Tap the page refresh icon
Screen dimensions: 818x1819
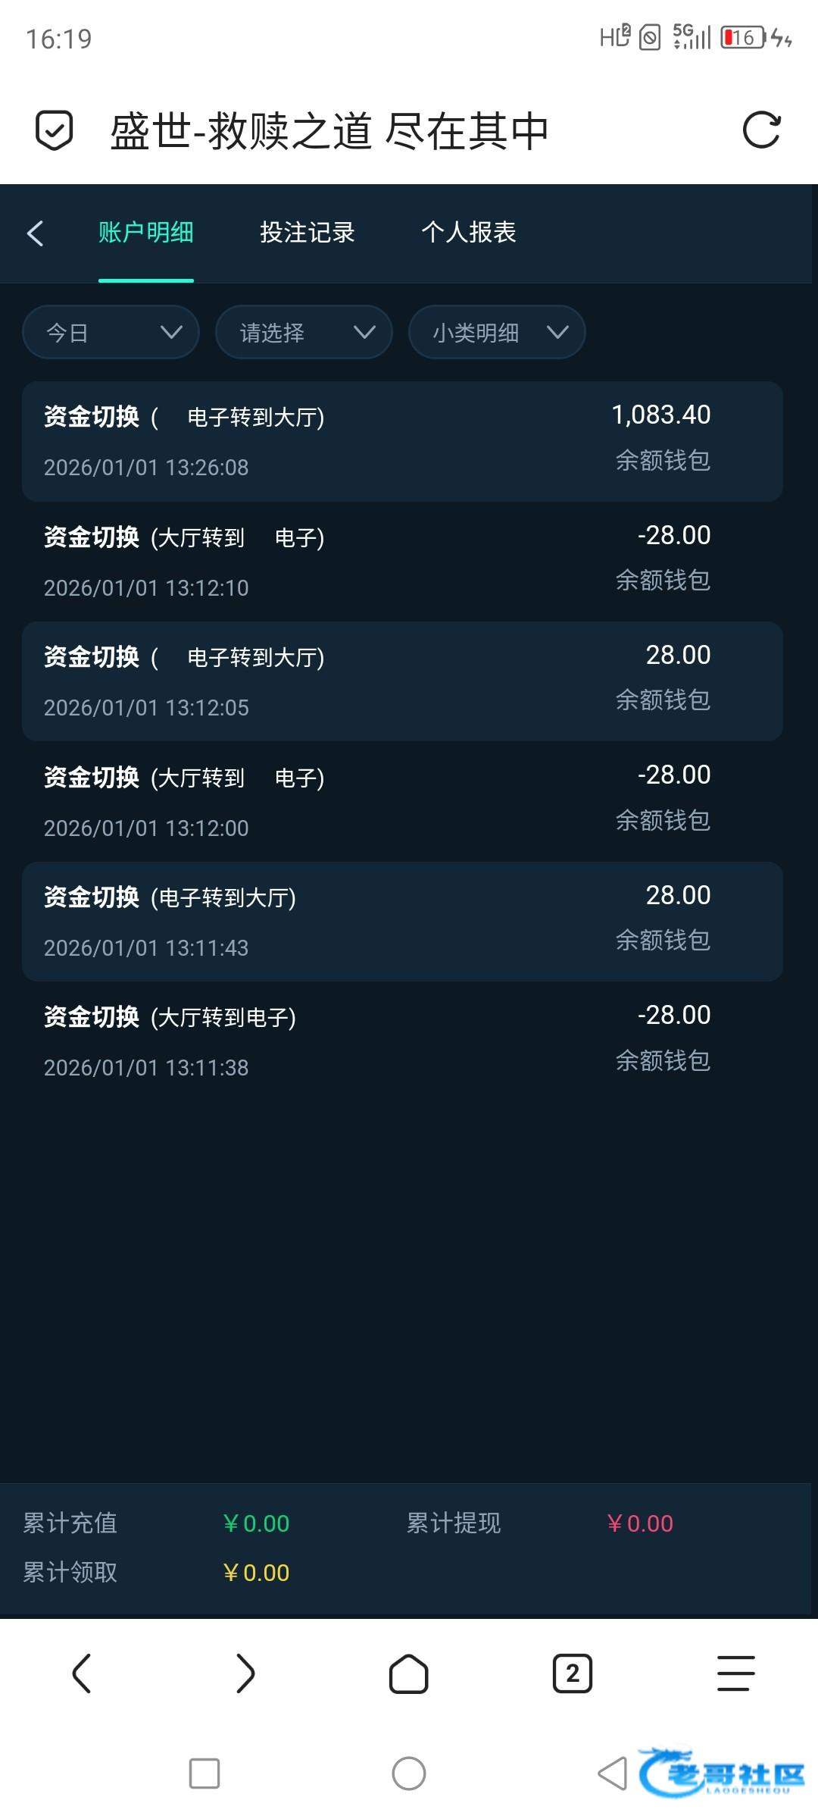point(761,130)
